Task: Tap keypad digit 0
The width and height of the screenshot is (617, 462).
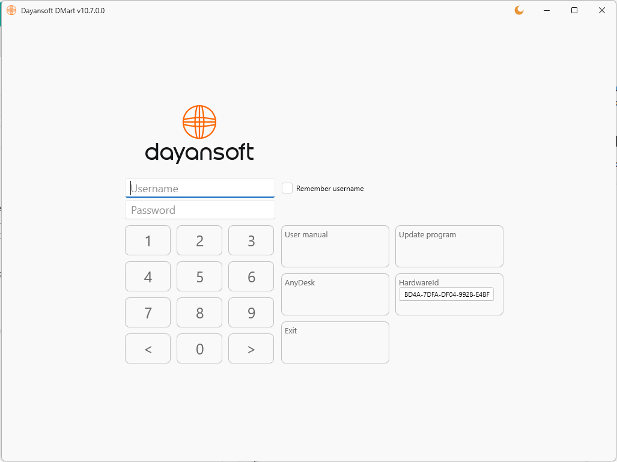Action: pyautogui.click(x=199, y=348)
